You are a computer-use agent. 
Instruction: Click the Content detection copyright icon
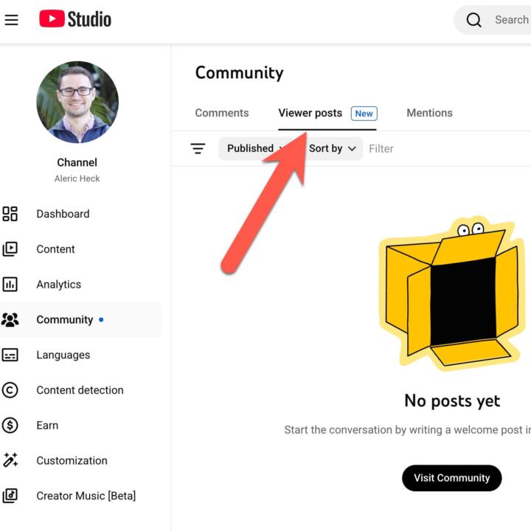[x=10, y=390]
